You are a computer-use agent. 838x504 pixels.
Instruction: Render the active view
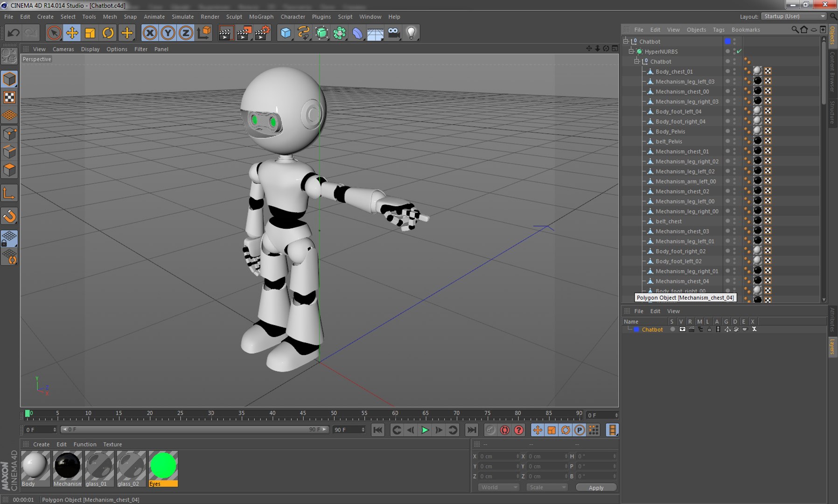tap(225, 33)
